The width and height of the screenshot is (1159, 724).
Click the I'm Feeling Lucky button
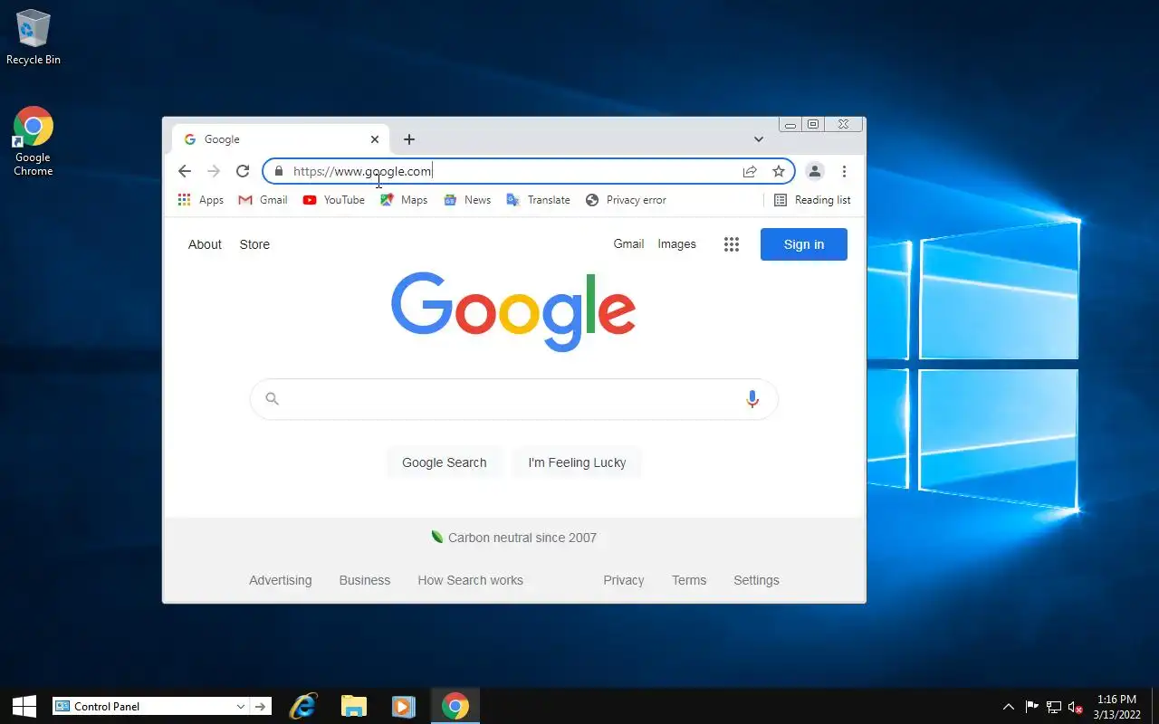[x=577, y=462]
